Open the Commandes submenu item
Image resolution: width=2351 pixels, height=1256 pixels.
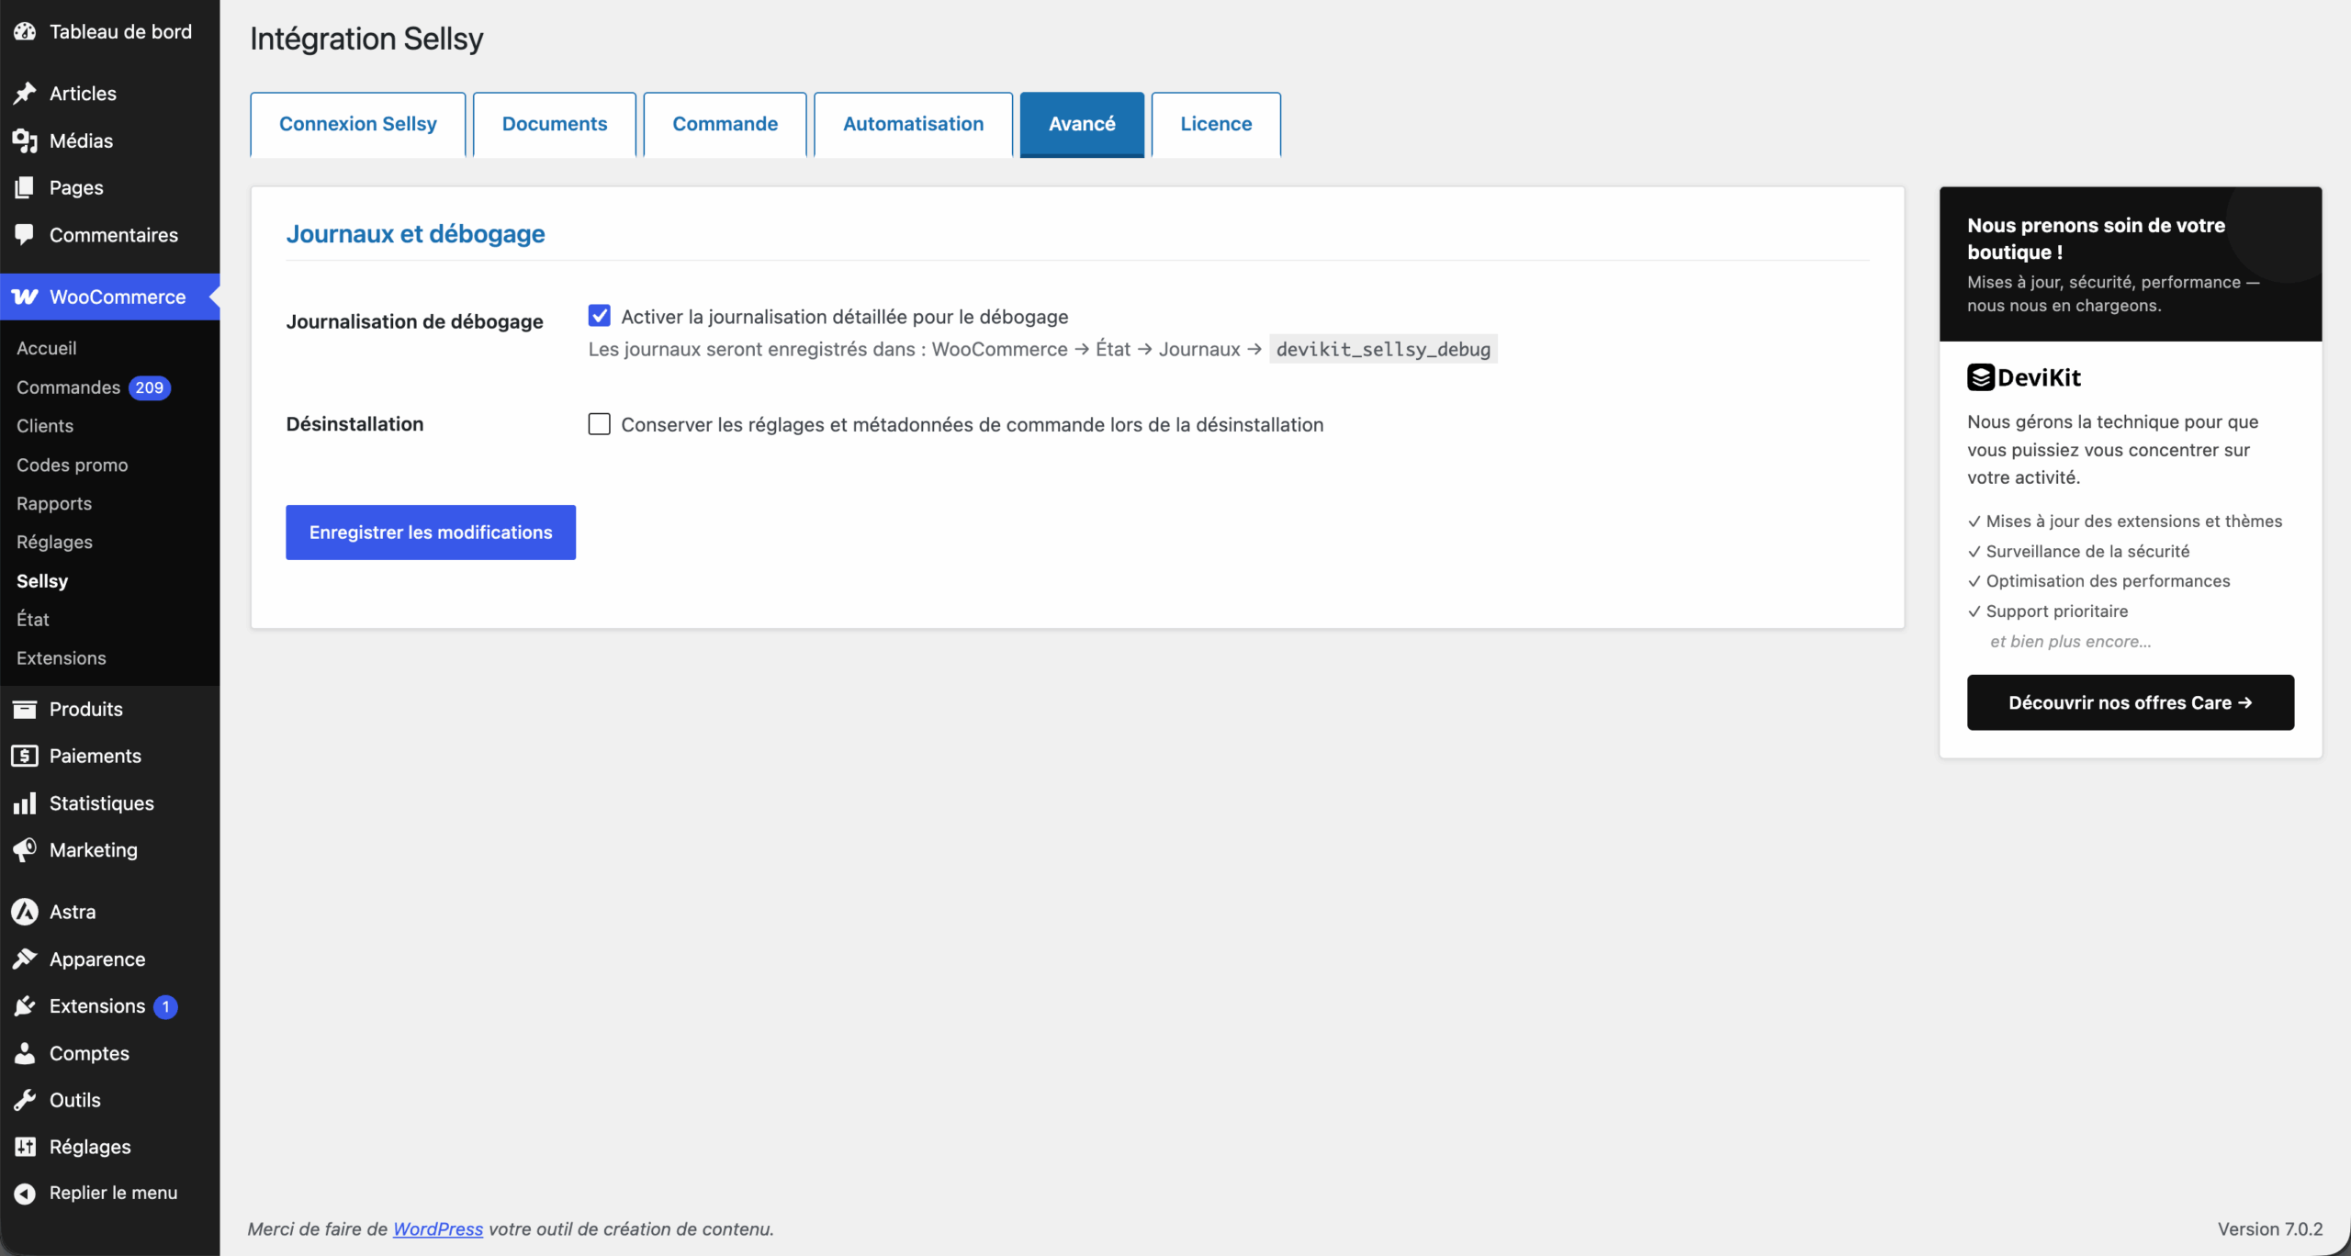[x=69, y=387]
